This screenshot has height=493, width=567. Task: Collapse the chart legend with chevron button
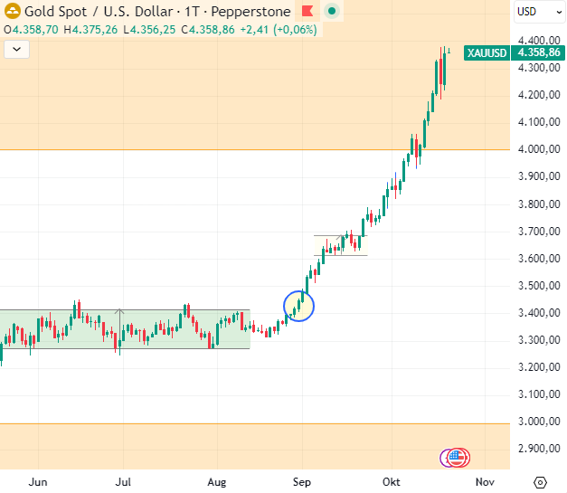coord(15,51)
